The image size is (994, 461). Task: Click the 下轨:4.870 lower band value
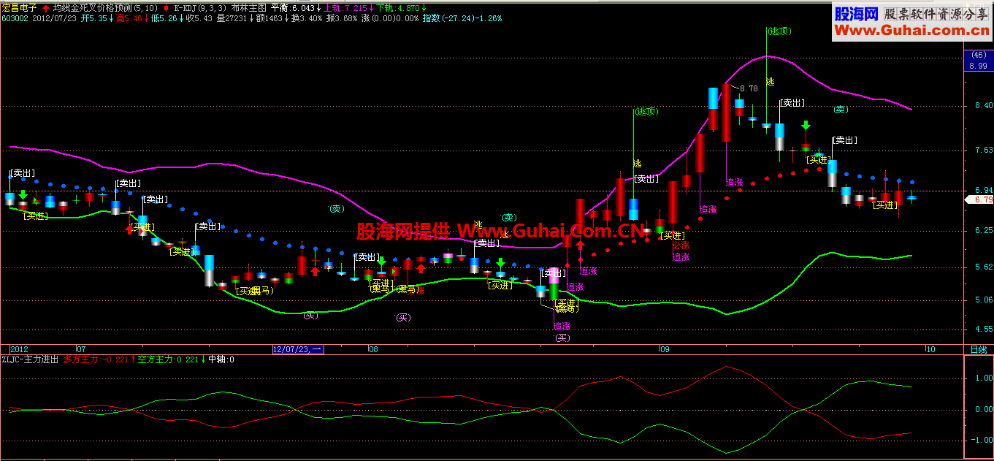[397, 7]
